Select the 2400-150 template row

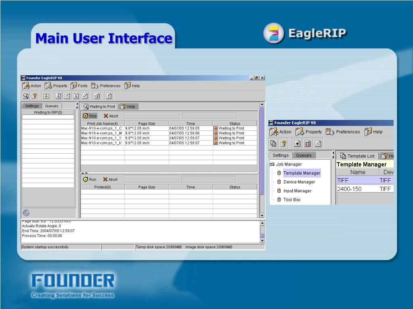(x=365, y=189)
